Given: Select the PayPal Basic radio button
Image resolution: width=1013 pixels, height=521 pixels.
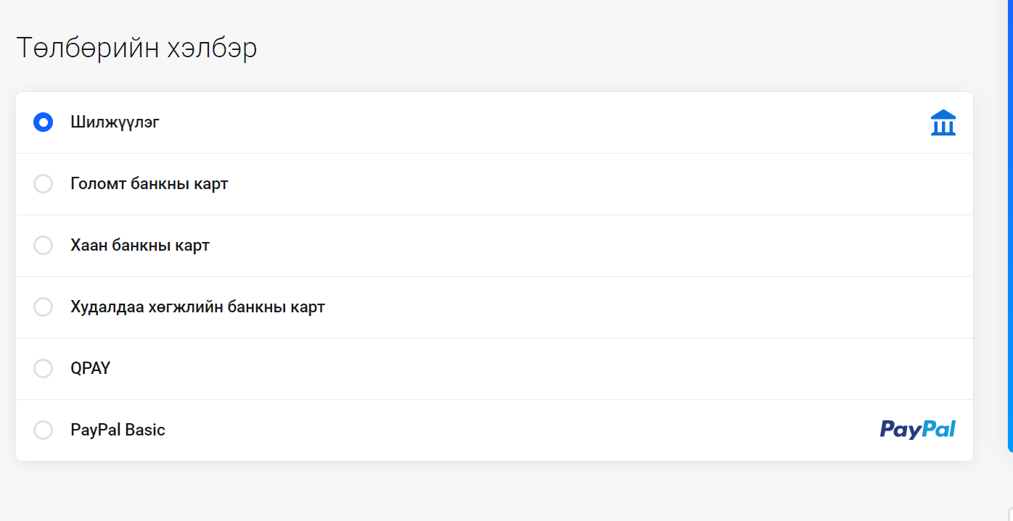Looking at the screenshot, I should click(44, 430).
